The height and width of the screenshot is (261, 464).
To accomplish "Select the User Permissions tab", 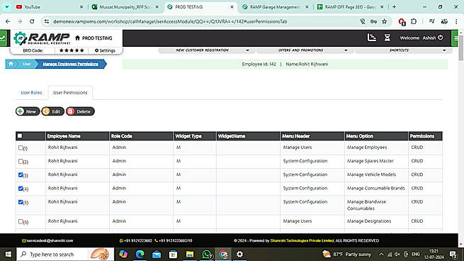I will (x=70, y=92).
